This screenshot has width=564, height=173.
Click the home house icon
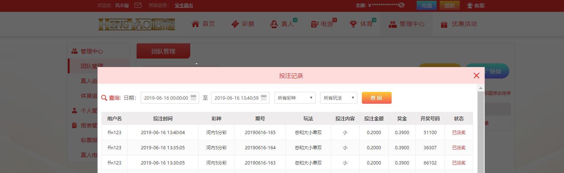tap(195, 24)
